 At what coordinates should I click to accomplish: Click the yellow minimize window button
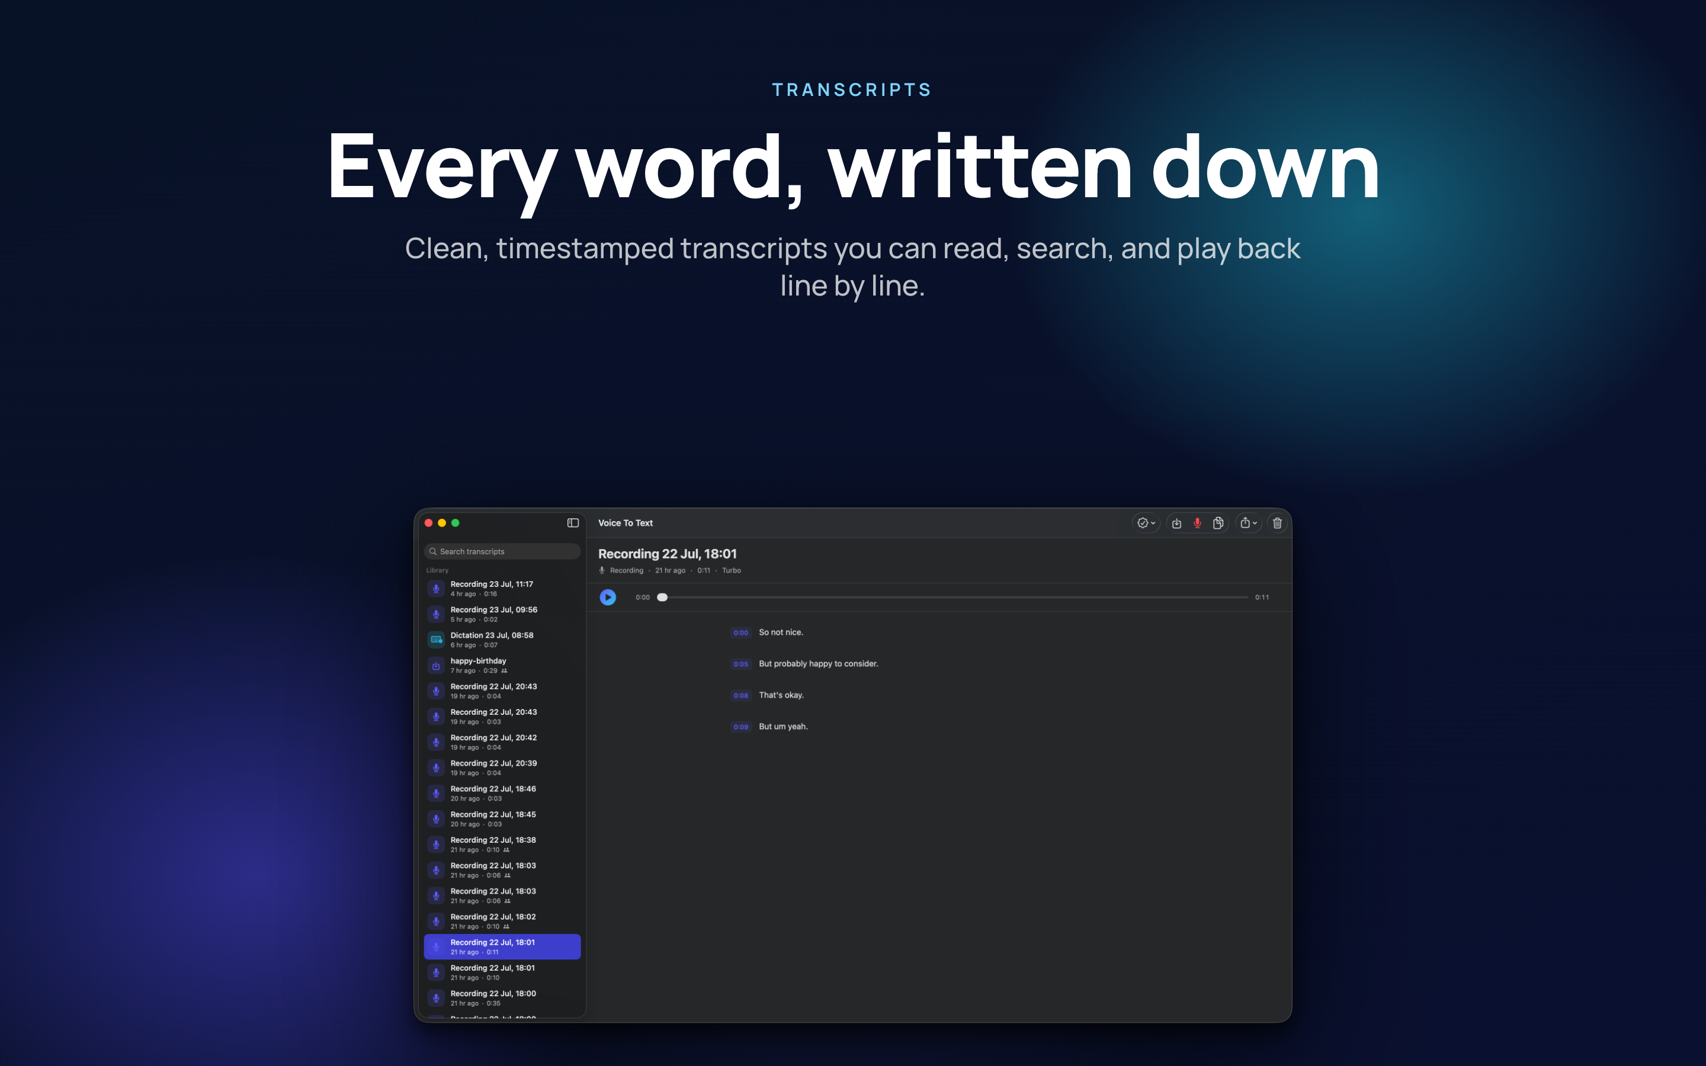(x=442, y=523)
